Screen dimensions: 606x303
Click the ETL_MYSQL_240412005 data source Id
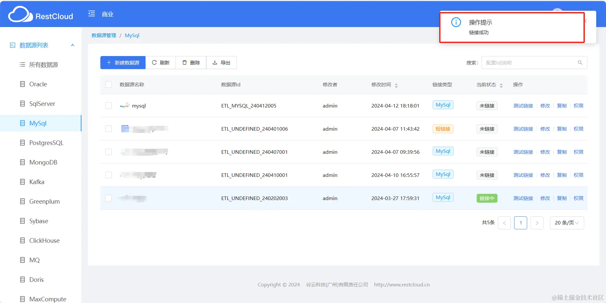click(249, 106)
